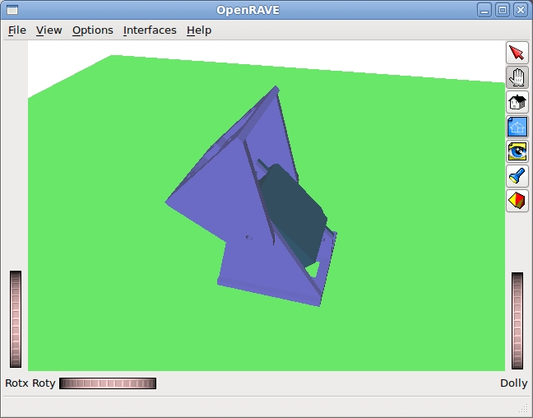Click the Dolly zoom thumbwheel
The width and height of the screenshot is (533, 418).
pos(517,321)
